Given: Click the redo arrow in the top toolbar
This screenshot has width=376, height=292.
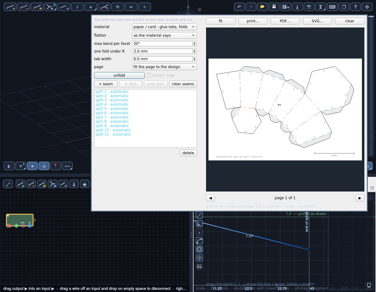Looking at the screenshot, I should 252,7.
